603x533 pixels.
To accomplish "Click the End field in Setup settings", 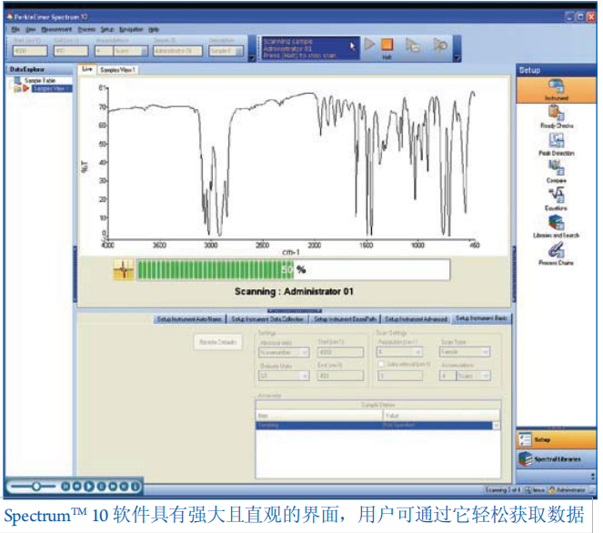I will (340, 376).
